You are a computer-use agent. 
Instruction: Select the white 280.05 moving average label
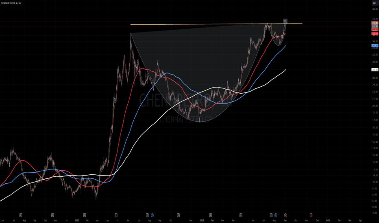click(x=375, y=70)
